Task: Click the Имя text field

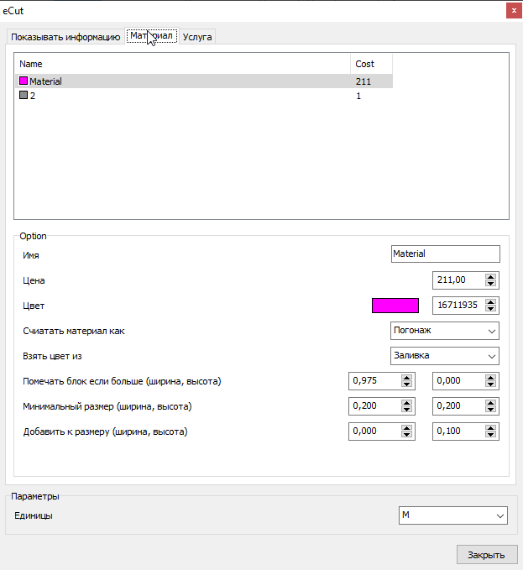Action: tap(445, 254)
